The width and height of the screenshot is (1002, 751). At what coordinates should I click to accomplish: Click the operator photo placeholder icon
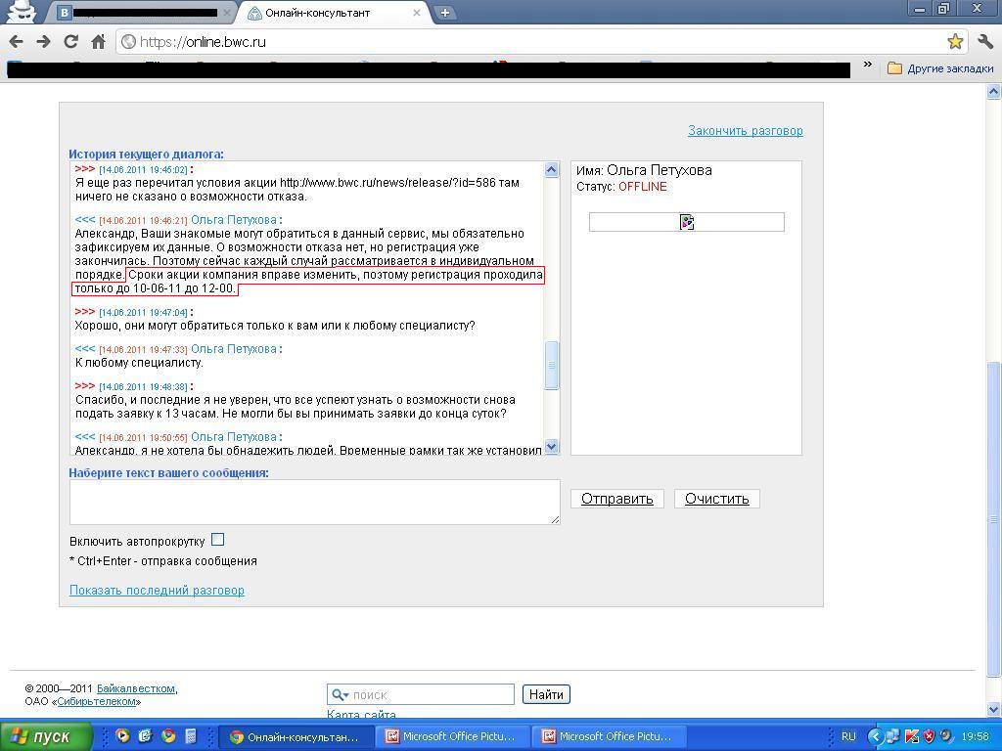(686, 223)
